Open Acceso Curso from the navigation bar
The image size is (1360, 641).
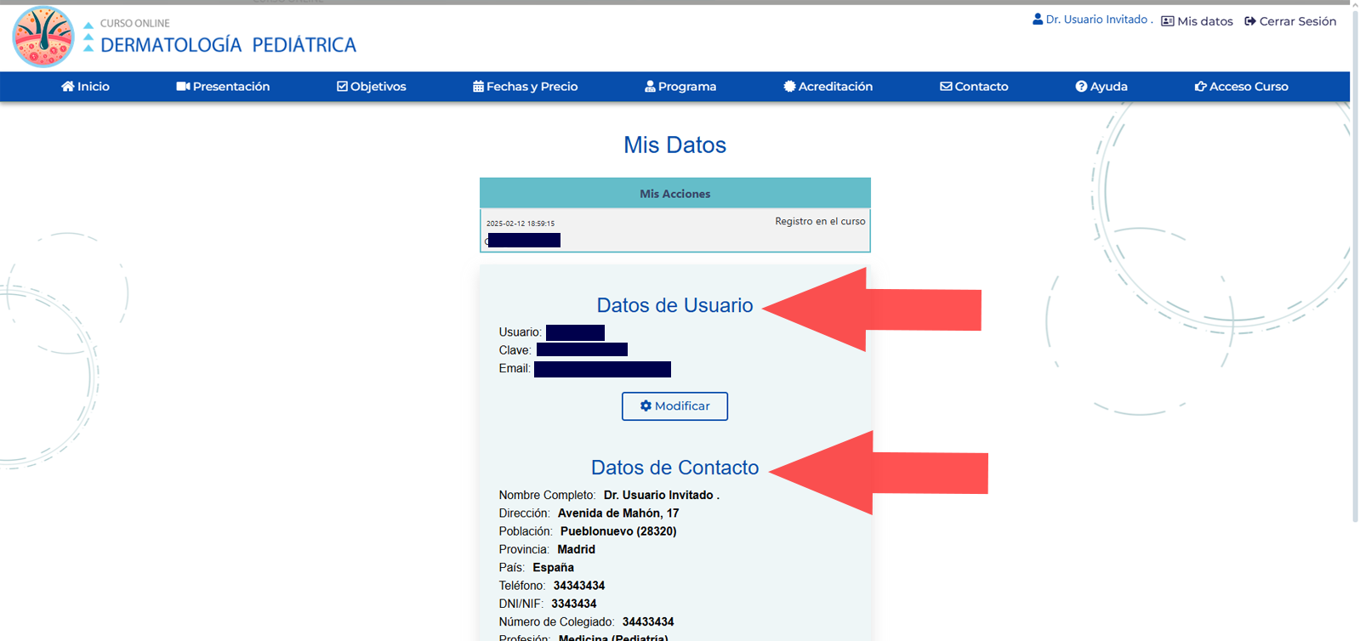1248,87
